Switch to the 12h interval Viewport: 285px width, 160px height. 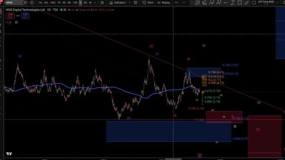(75, 3)
